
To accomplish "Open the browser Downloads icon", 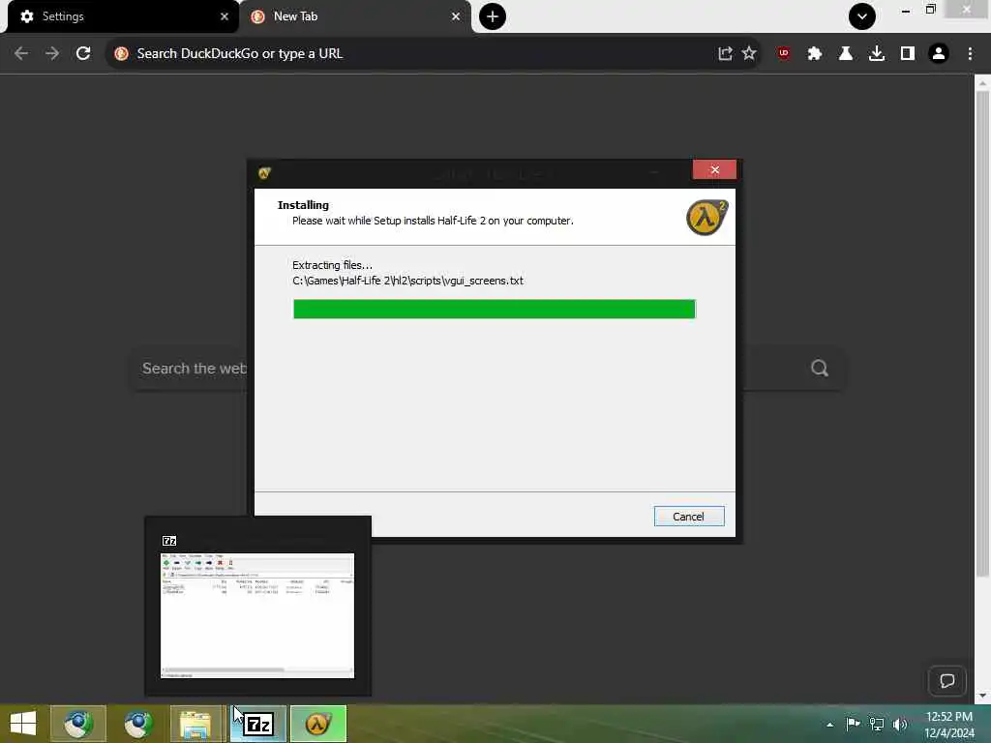I will 877,54.
